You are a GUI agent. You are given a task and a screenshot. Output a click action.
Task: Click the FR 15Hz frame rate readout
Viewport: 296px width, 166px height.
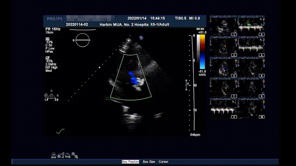(x=53, y=29)
